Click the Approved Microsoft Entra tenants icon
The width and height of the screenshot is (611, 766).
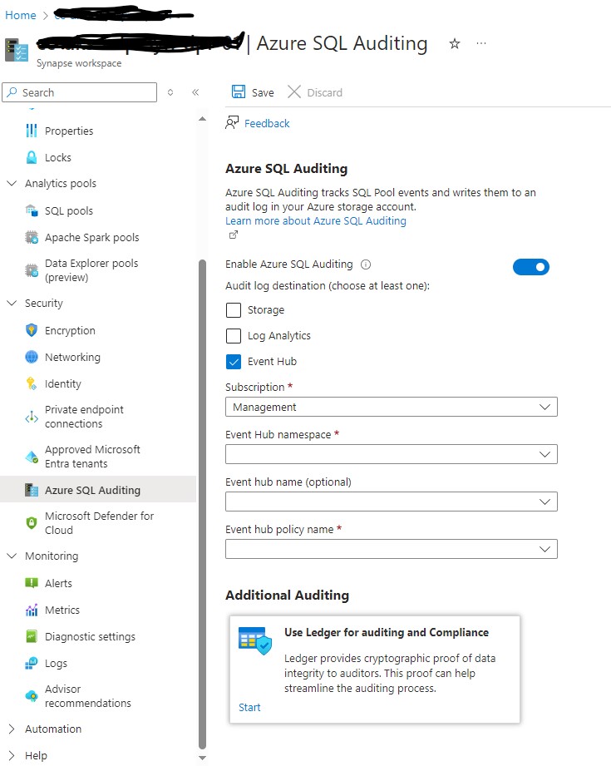32,457
